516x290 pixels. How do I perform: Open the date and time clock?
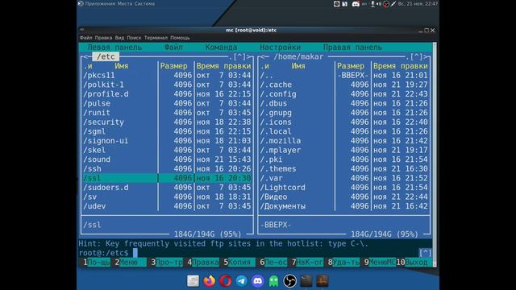click(x=418, y=4)
